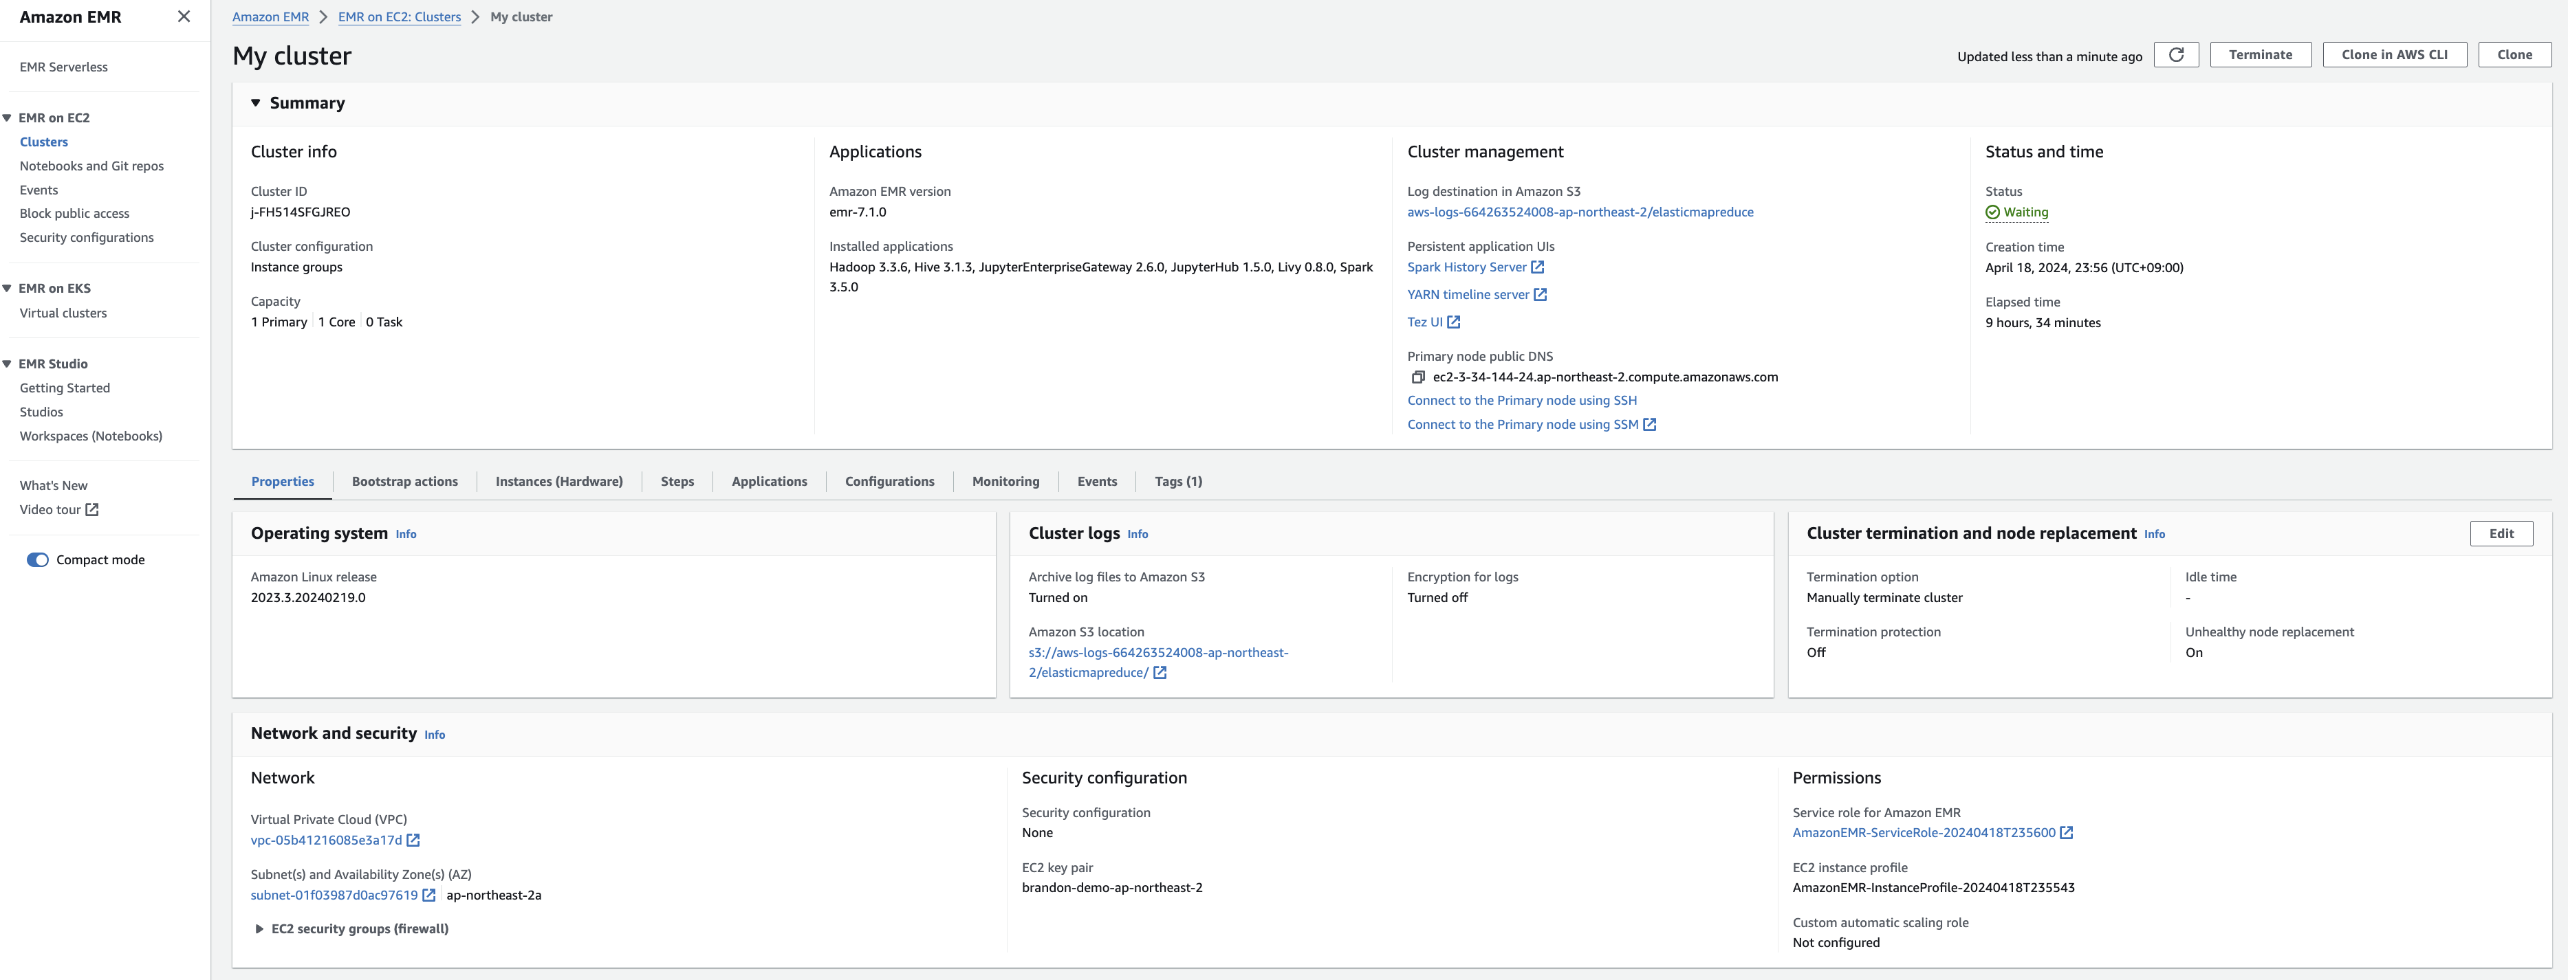
Task: Click external-link icon beside the subnet ID
Action: (428, 894)
